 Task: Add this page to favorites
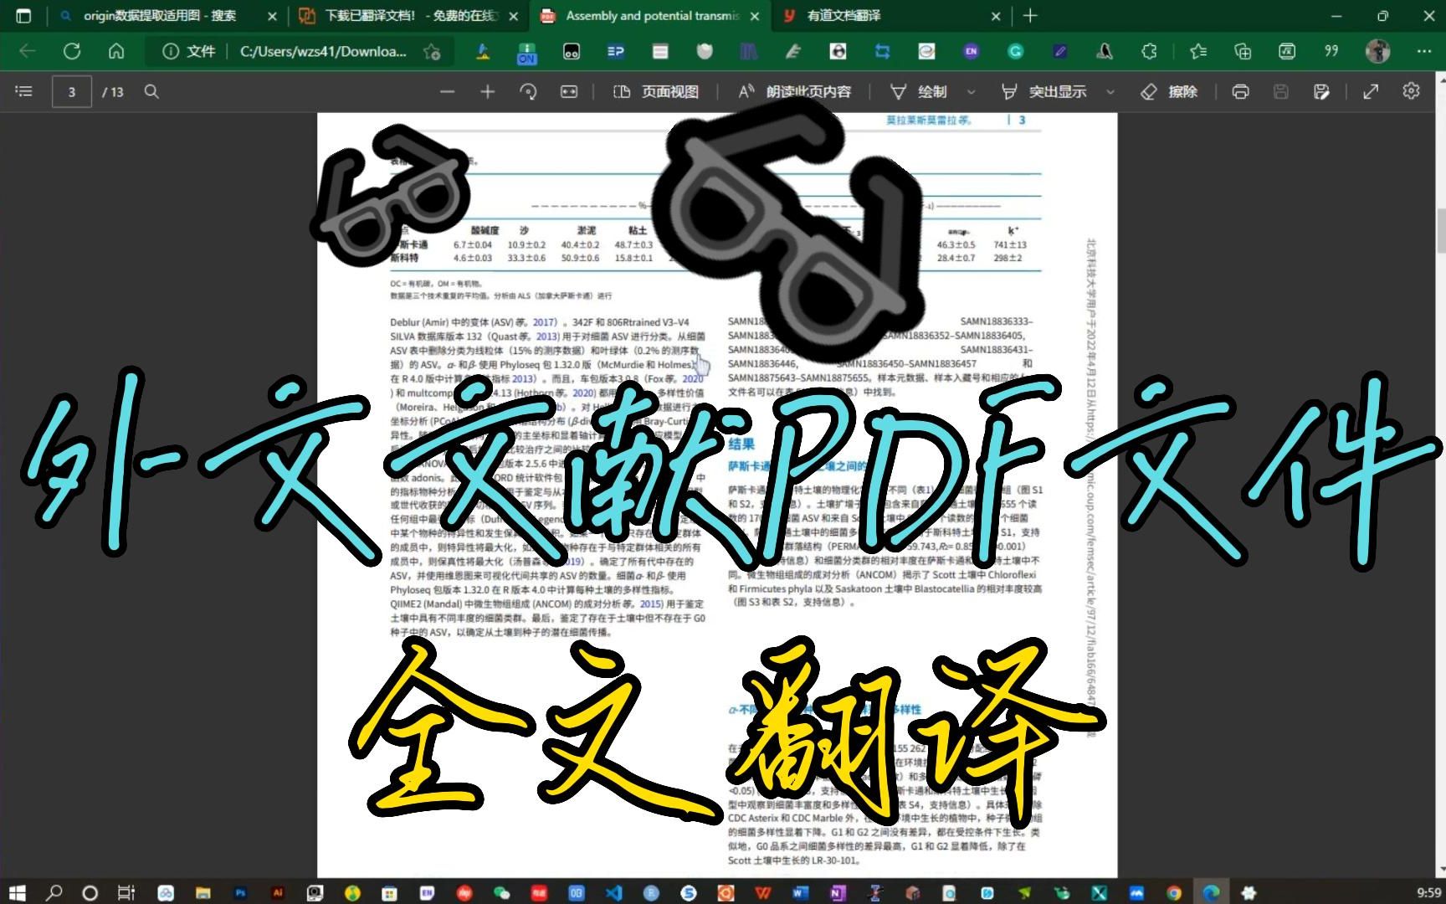[433, 52]
